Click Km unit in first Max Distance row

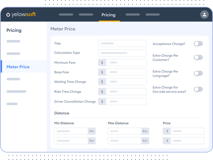(x=145, y=131)
